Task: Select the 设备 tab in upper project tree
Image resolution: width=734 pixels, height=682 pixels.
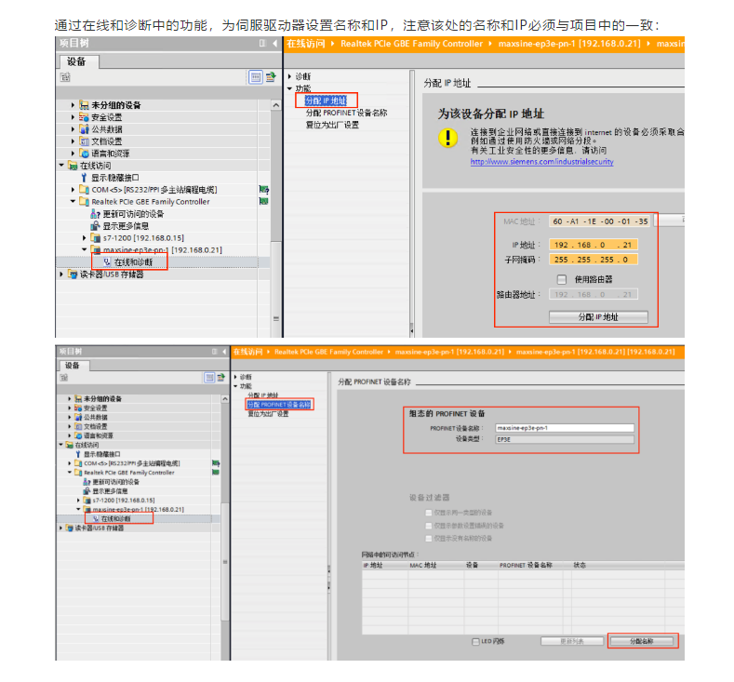Action: coord(76,61)
